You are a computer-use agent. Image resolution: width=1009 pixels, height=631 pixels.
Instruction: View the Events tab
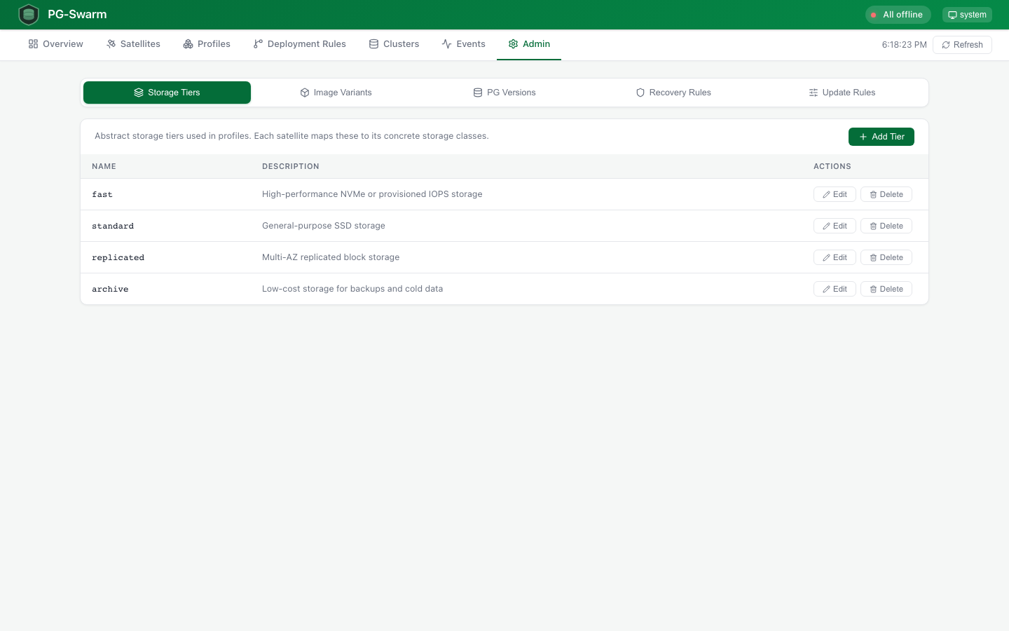pyautogui.click(x=463, y=44)
